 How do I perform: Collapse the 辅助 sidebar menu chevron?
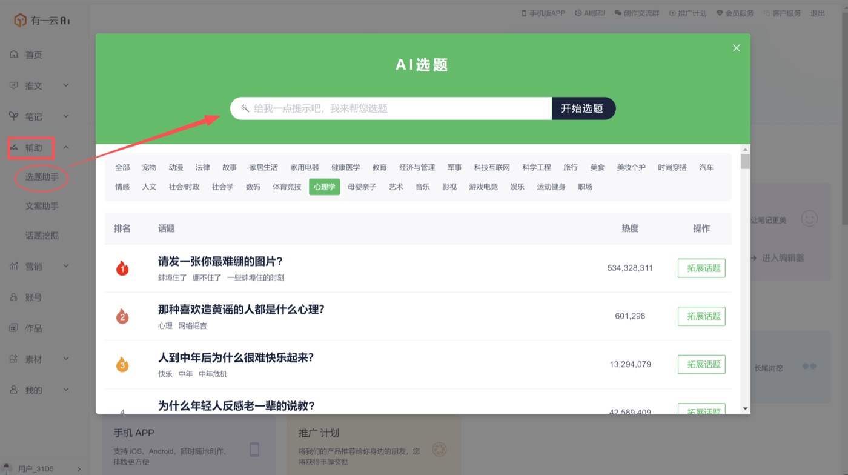point(66,147)
